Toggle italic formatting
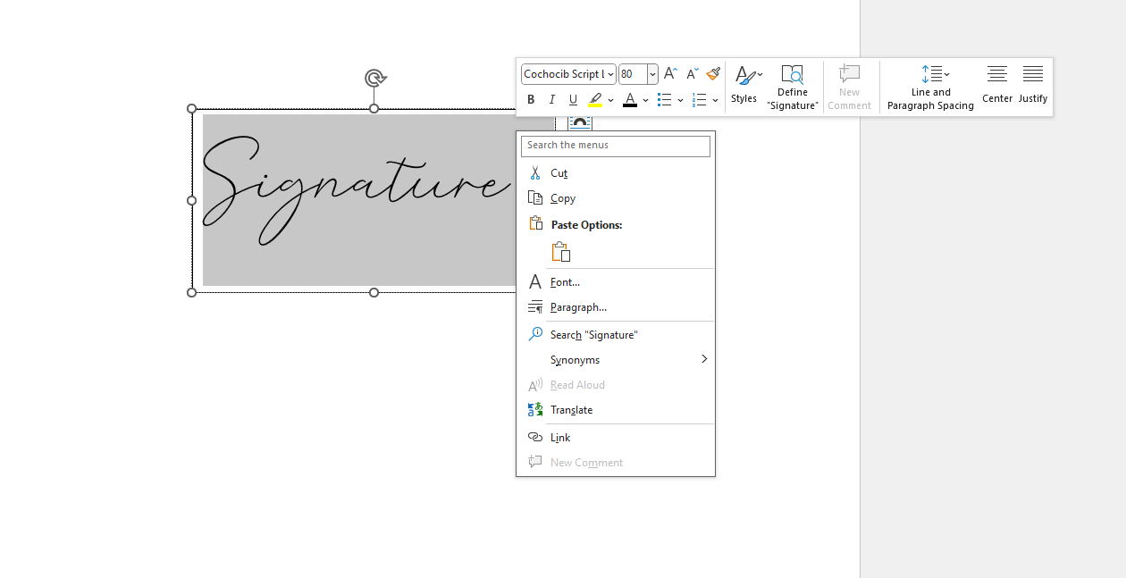 (x=551, y=99)
